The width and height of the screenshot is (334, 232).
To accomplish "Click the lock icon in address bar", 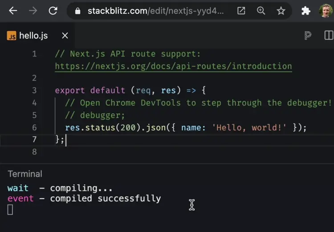I will [78, 11].
